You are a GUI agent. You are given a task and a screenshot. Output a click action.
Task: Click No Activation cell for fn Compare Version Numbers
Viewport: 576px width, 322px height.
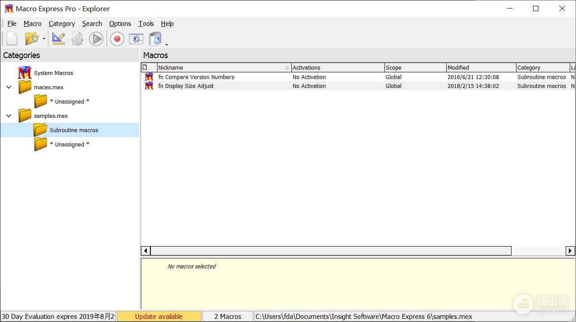[309, 77]
